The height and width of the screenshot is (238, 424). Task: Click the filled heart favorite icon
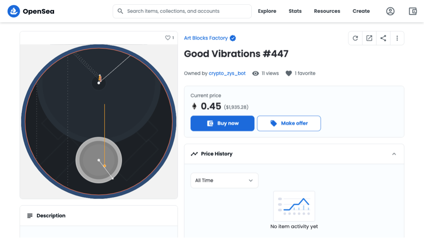tap(289, 73)
